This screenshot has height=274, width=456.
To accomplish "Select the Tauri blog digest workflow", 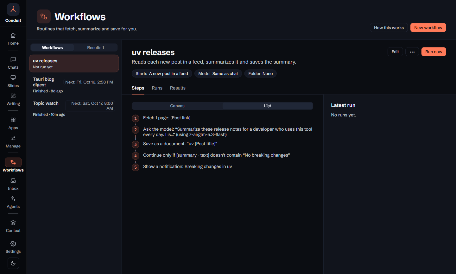I will pyautogui.click(x=74, y=85).
